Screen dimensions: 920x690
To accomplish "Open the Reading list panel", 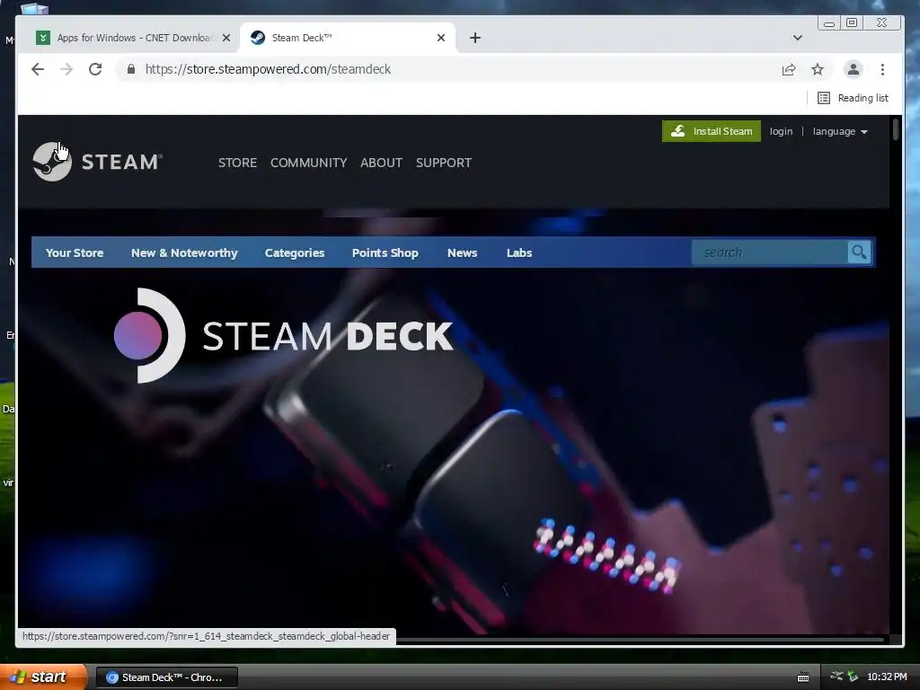I will click(x=854, y=98).
